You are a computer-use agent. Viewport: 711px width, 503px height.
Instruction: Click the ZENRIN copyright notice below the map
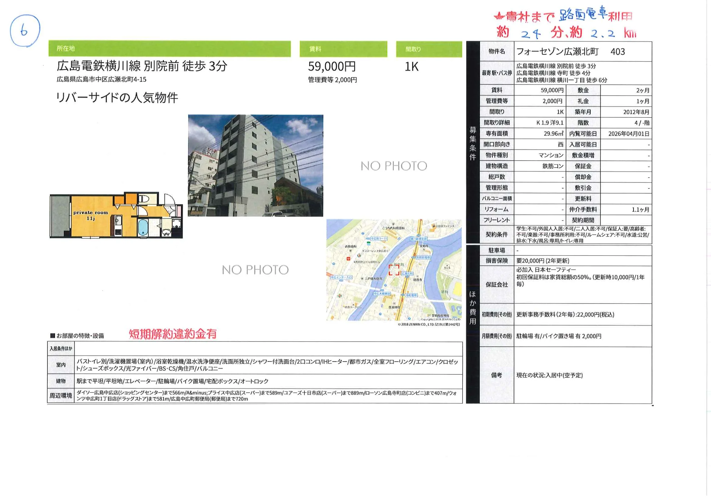429,324
